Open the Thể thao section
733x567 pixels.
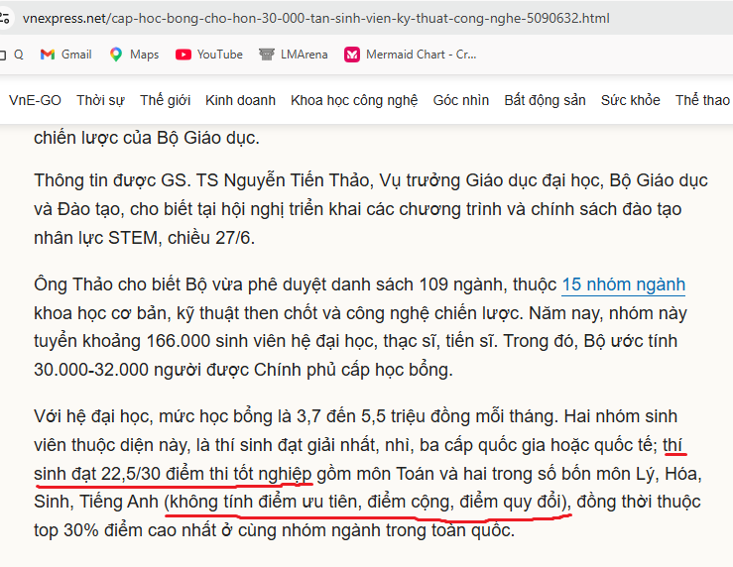pyautogui.click(x=702, y=100)
